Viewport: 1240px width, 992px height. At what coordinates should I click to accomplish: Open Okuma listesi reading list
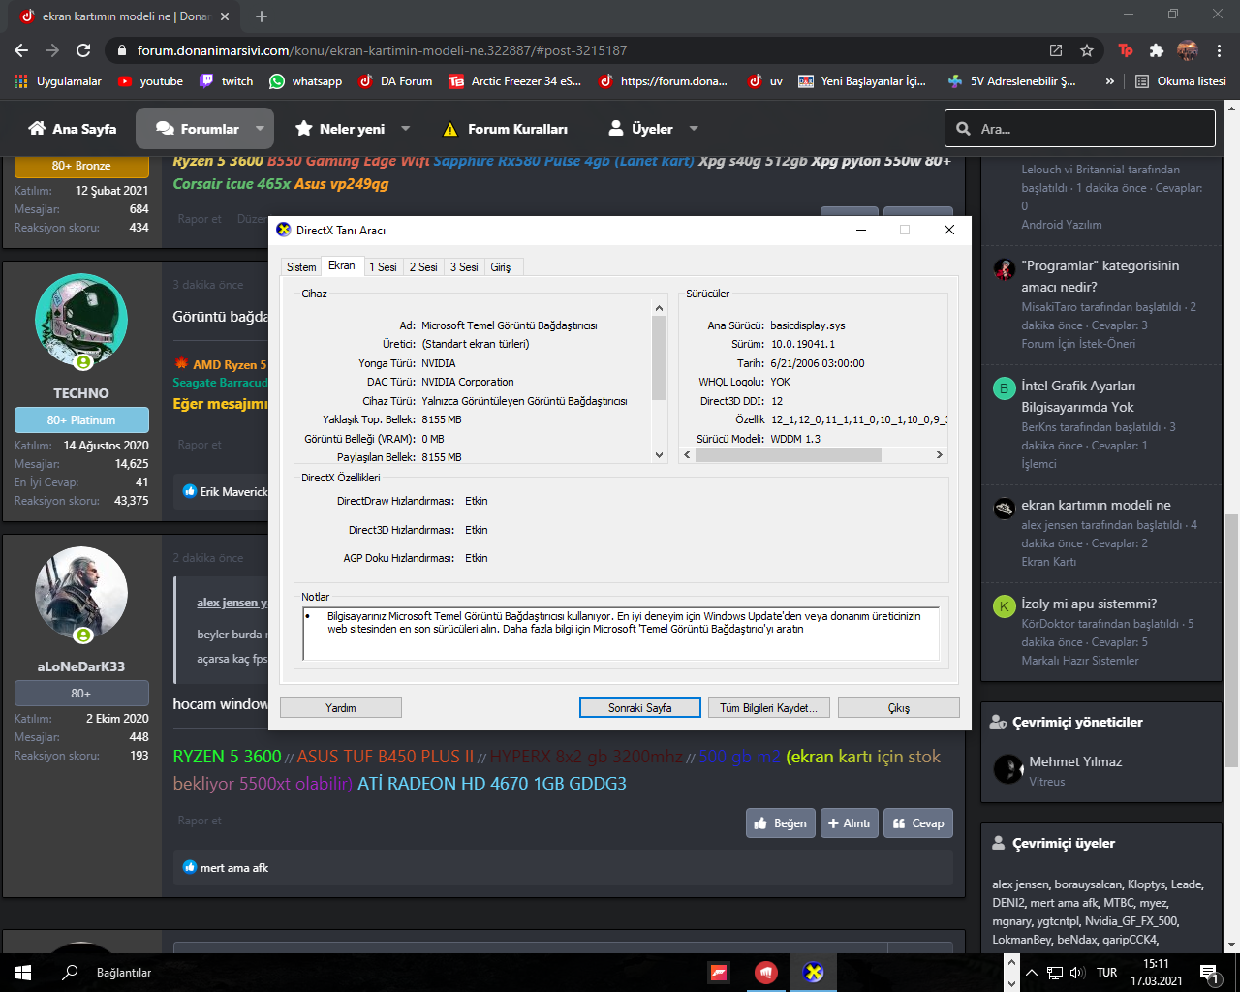coord(1181,81)
